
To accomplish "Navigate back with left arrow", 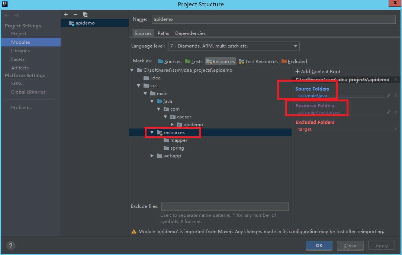I will 7,15.
